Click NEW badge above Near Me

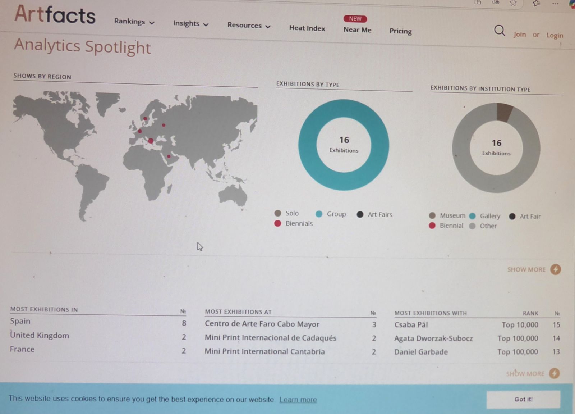click(355, 19)
